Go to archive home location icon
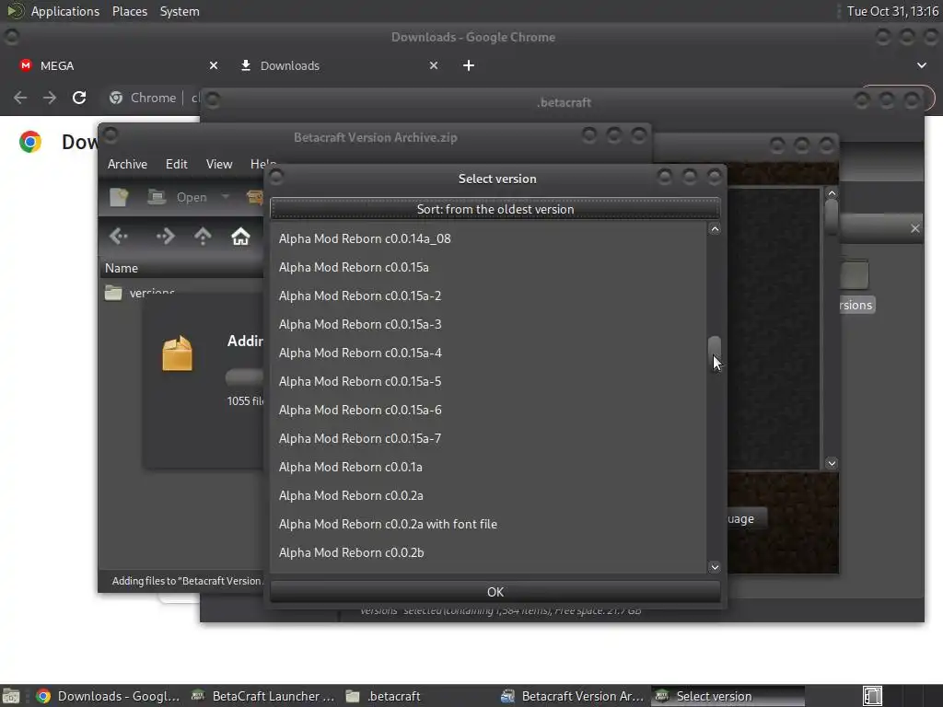Image resolution: width=943 pixels, height=707 pixels. click(240, 237)
